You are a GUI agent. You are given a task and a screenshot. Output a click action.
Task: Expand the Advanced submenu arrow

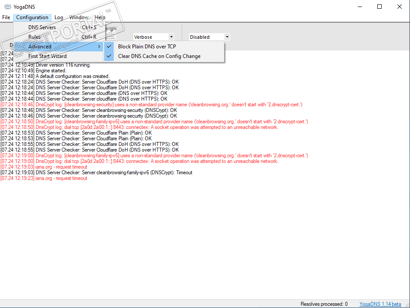pyautogui.click(x=99, y=47)
